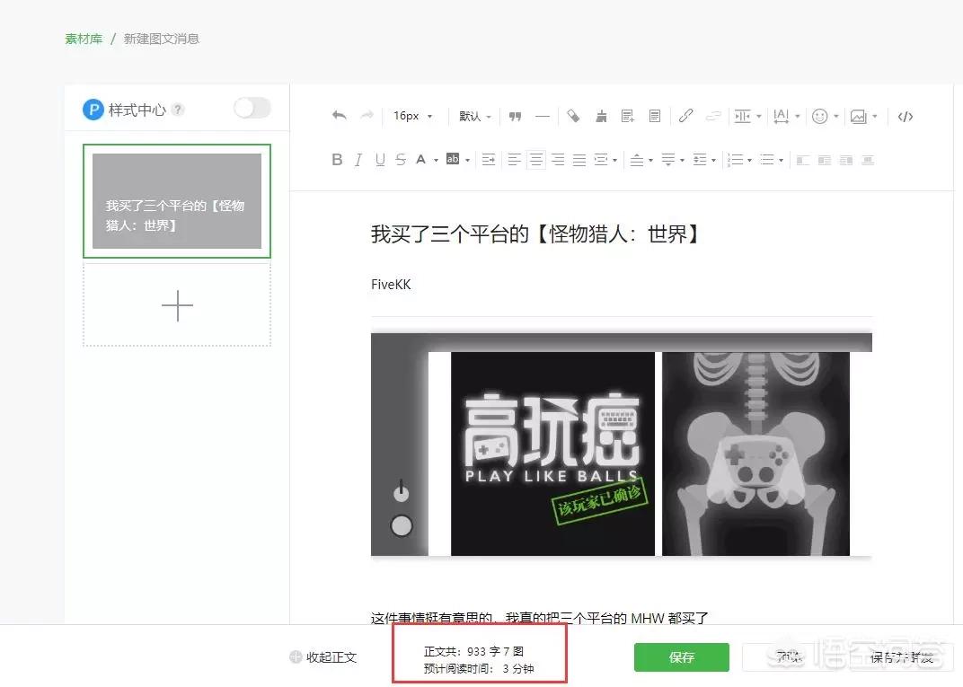Open the ordered list dropdown
963x687 pixels.
click(739, 160)
